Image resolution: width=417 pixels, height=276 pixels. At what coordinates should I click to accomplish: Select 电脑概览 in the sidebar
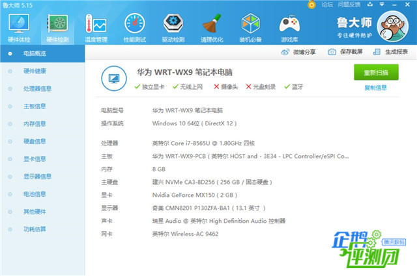[x=42, y=53]
